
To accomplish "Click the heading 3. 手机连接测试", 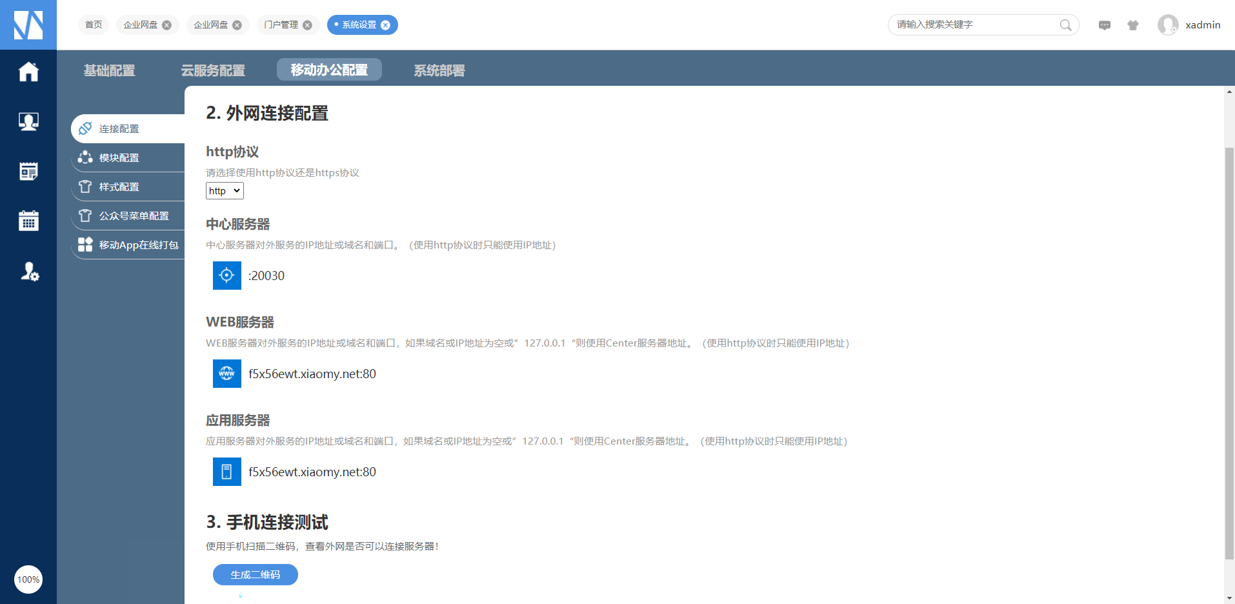I will (267, 522).
